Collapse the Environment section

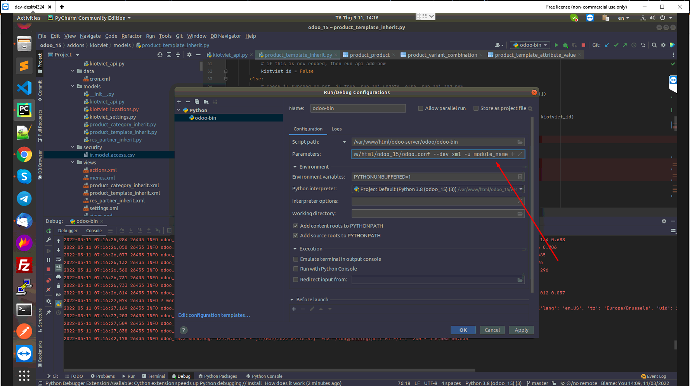coord(295,167)
